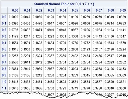Choose the cell with value 0.0675

point(97,23)
